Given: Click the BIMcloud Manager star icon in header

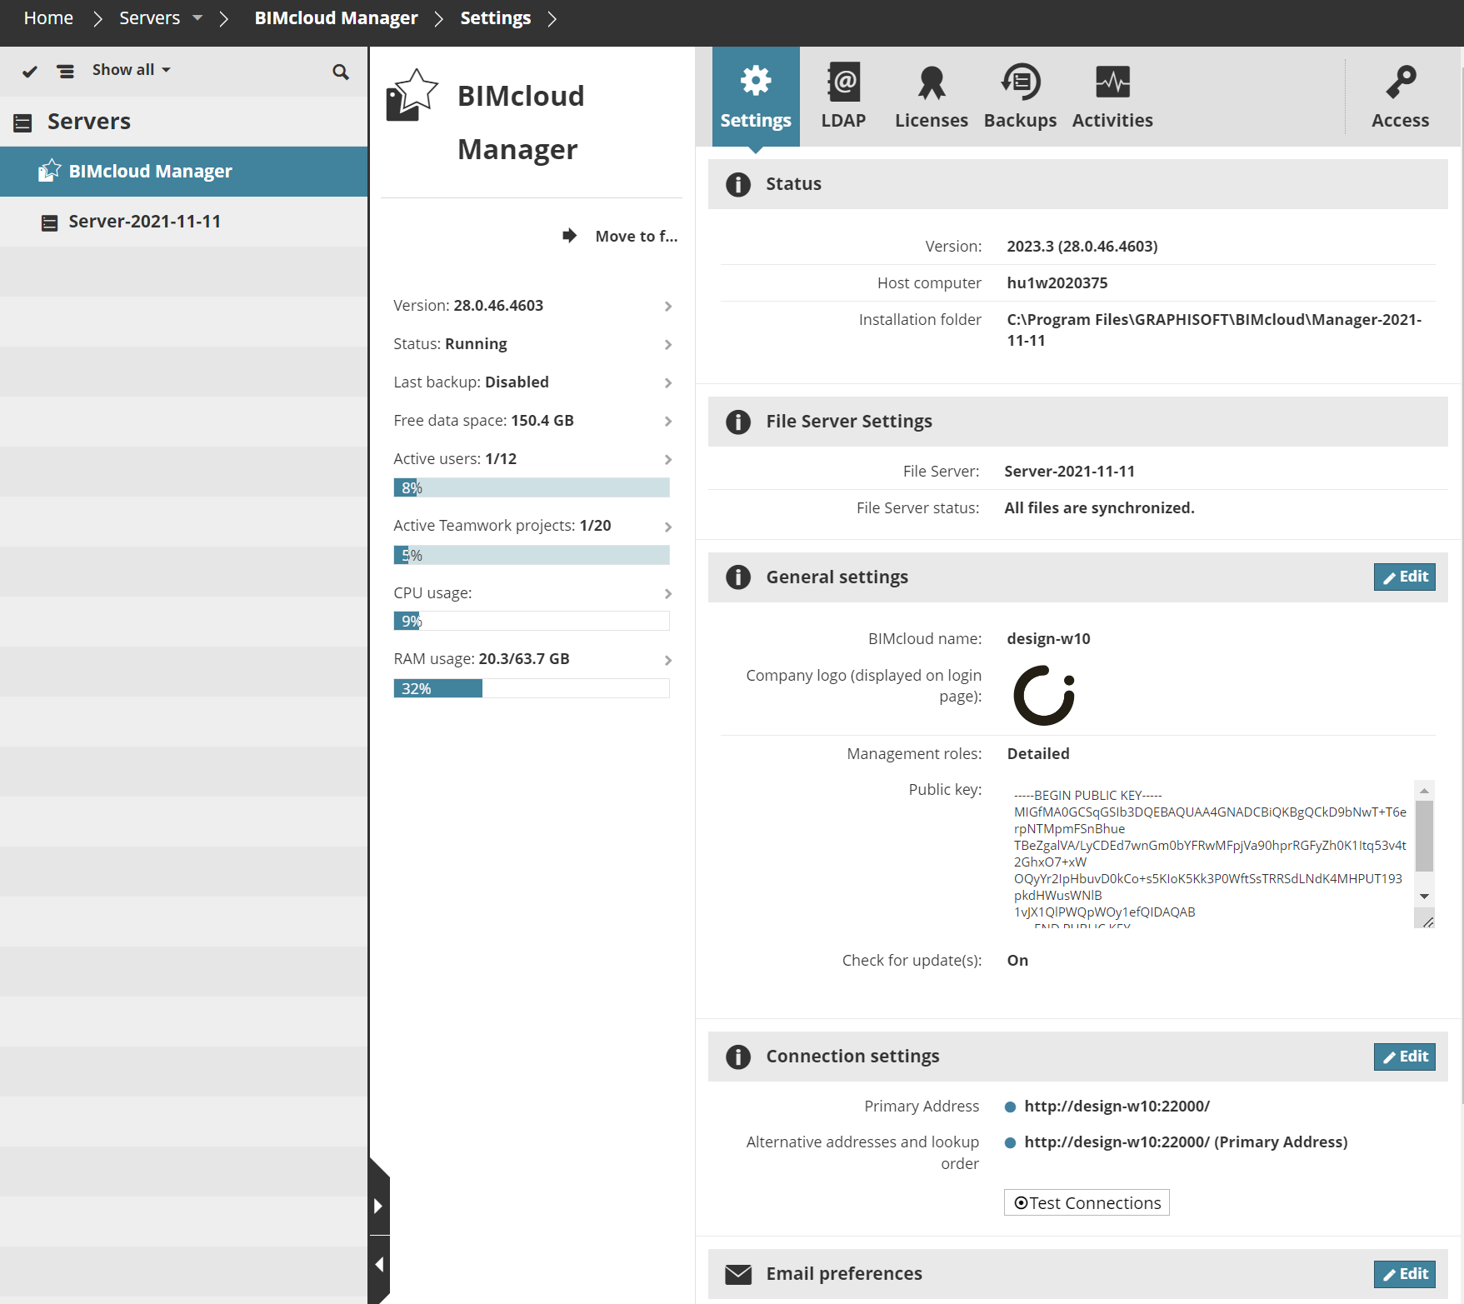Looking at the screenshot, I should [412, 95].
